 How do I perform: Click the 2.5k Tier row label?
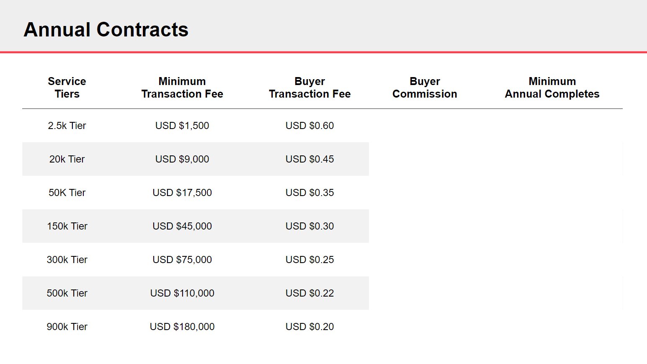(x=67, y=126)
